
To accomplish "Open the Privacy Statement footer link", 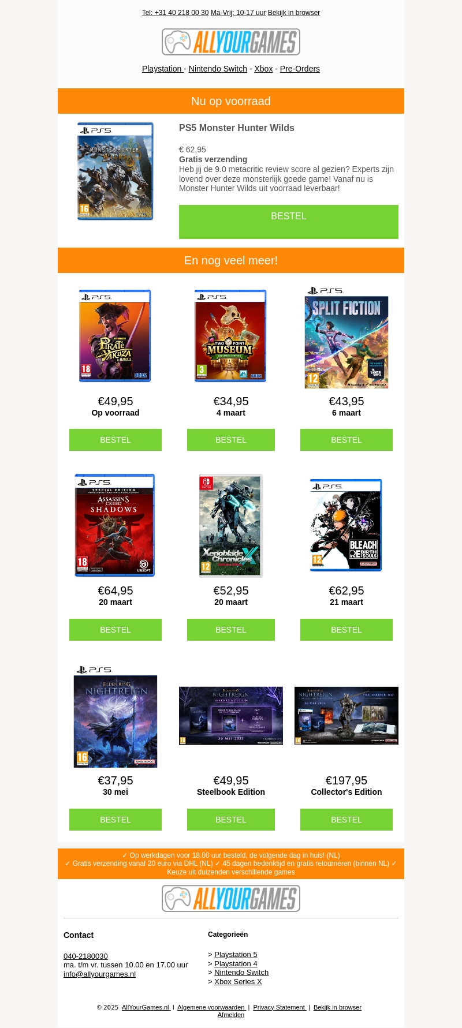I will tap(280, 1007).
